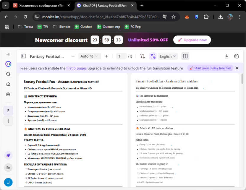This screenshot has width=246, height=190.
Task: Activate the crop screenshot tool
Action: (143, 56)
